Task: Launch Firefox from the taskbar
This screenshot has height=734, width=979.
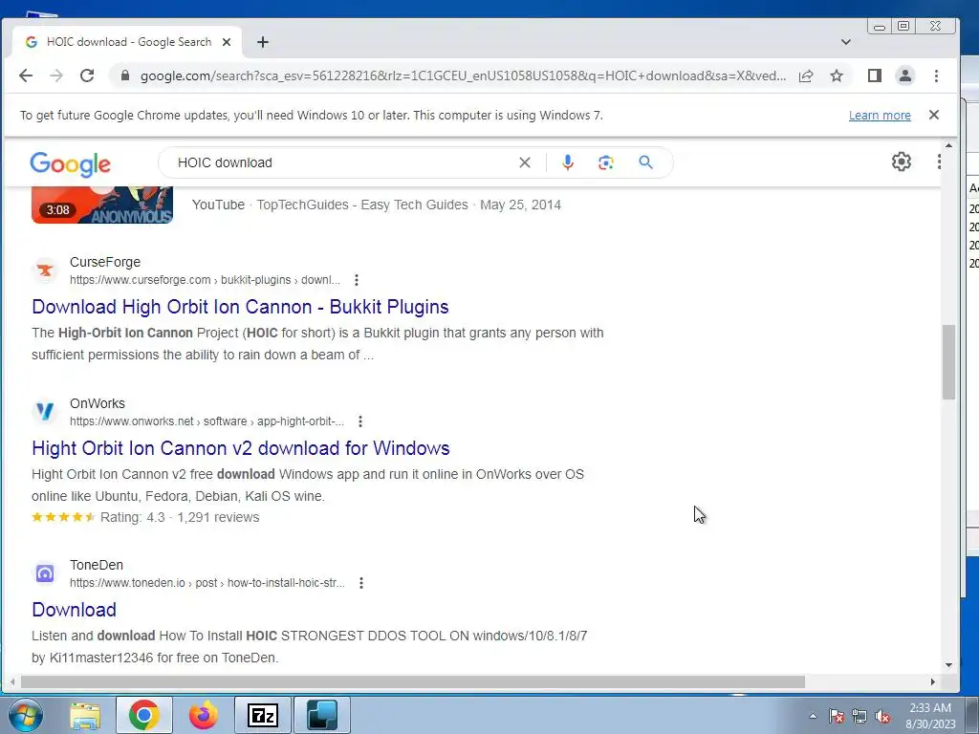Action: 204,715
